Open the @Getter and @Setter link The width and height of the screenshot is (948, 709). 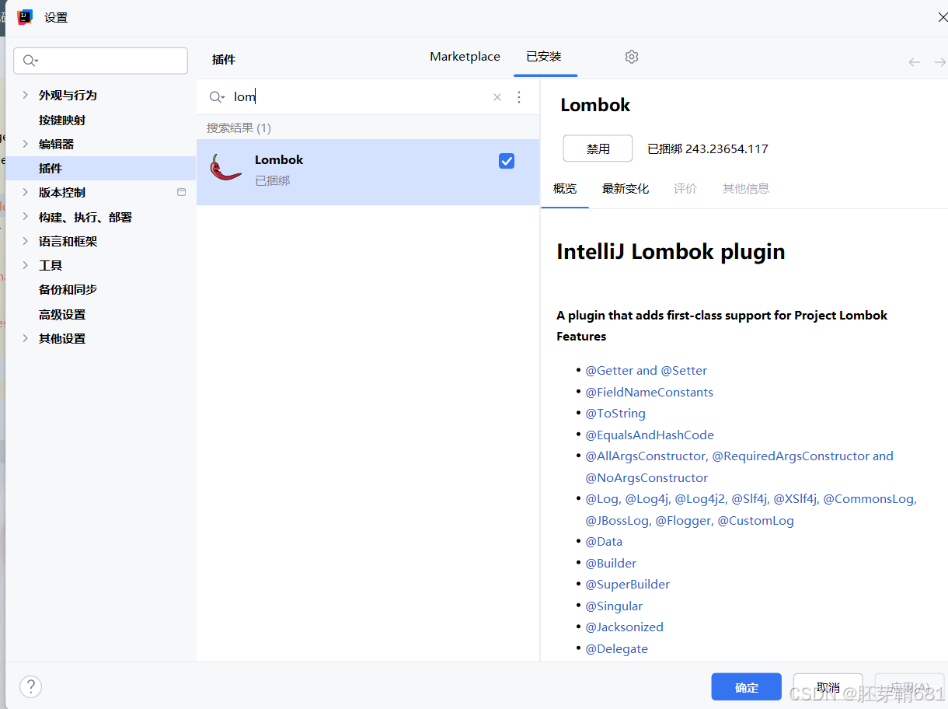click(x=647, y=371)
